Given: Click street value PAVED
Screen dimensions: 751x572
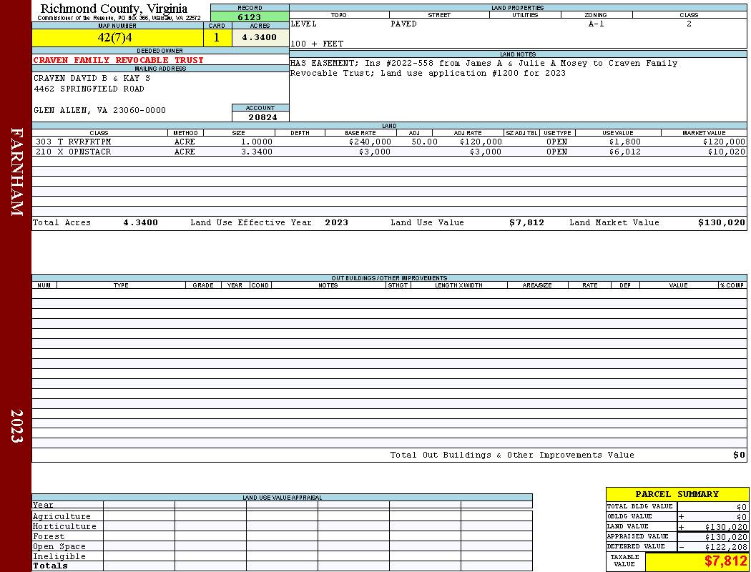Looking at the screenshot, I should pos(403,24).
